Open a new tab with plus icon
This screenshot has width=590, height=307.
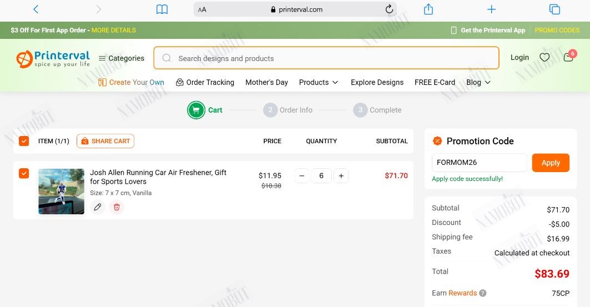[x=491, y=9]
